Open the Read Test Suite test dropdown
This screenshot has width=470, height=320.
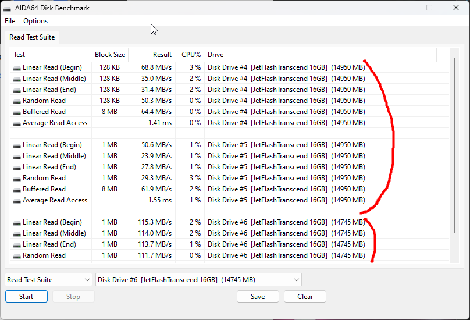tap(48, 280)
